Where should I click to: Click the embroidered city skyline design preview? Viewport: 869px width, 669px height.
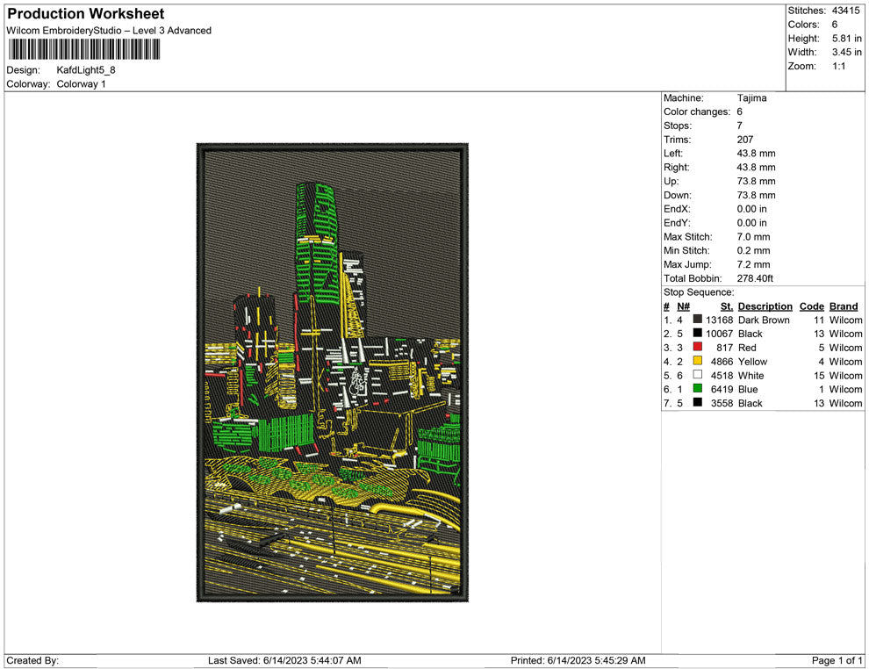tap(332, 372)
